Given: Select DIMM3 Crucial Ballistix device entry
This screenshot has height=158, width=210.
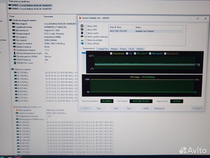Looking at the screenshot, I should coord(30,9).
